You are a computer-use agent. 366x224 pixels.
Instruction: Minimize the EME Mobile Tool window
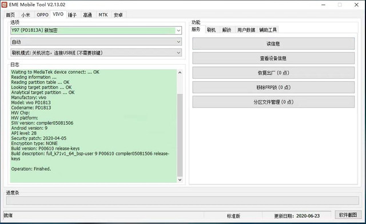click(323, 5)
